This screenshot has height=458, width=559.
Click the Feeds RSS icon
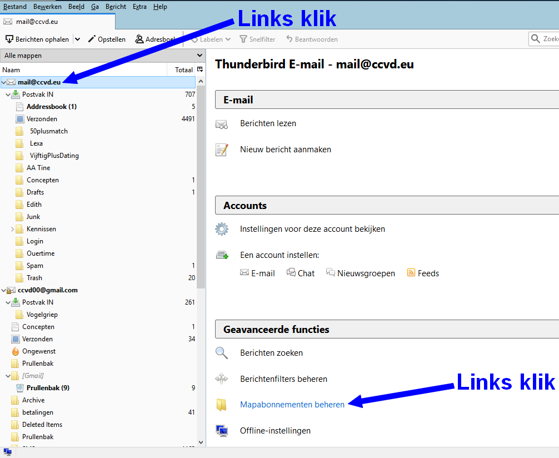411,273
